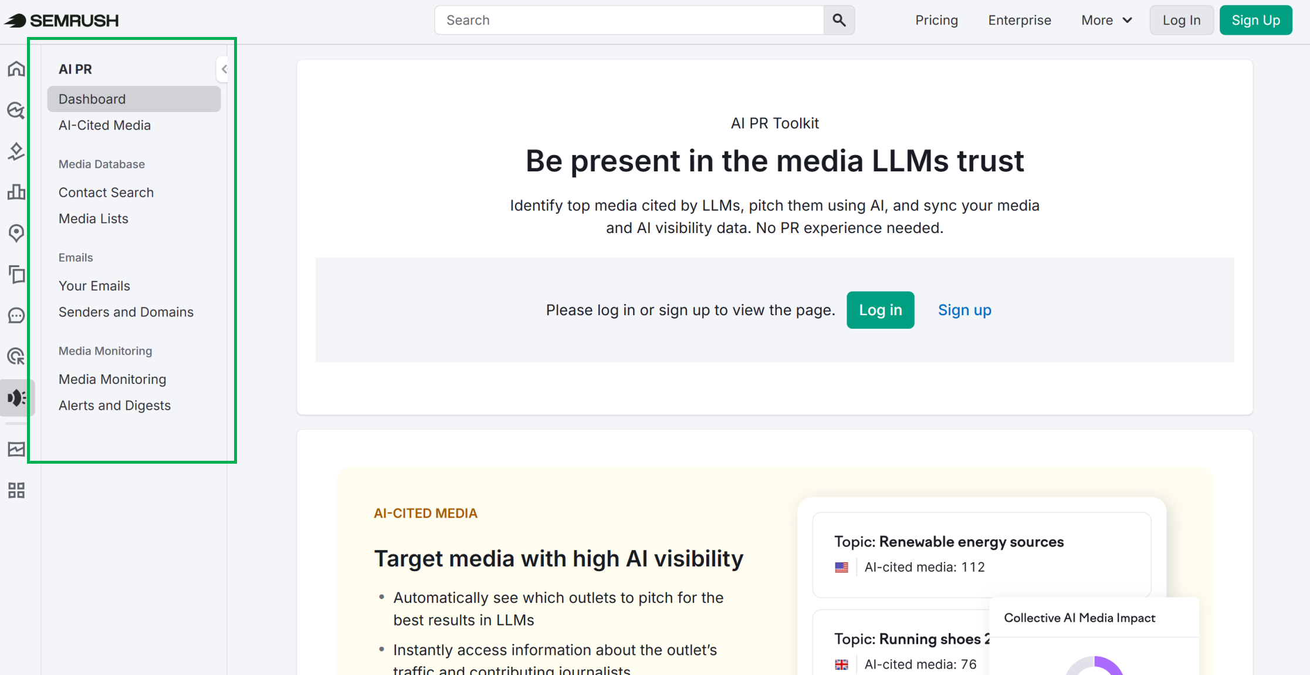Click the magnifier search button
The height and width of the screenshot is (675, 1310).
click(839, 21)
